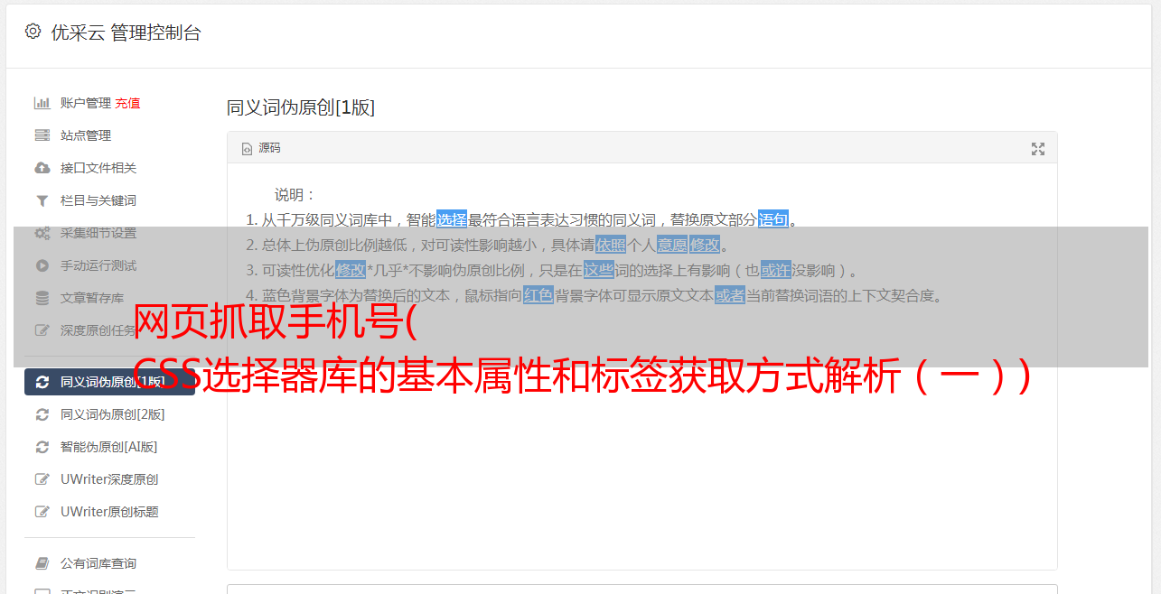Open UWriter深度原创 in sidebar
Image resolution: width=1161 pixels, height=594 pixels.
[109, 479]
